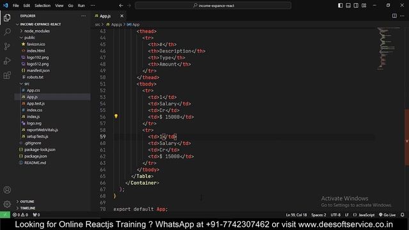The width and height of the screenshot is (409, 230).
Task: Open the Edit menu
Action: (27, 6)
